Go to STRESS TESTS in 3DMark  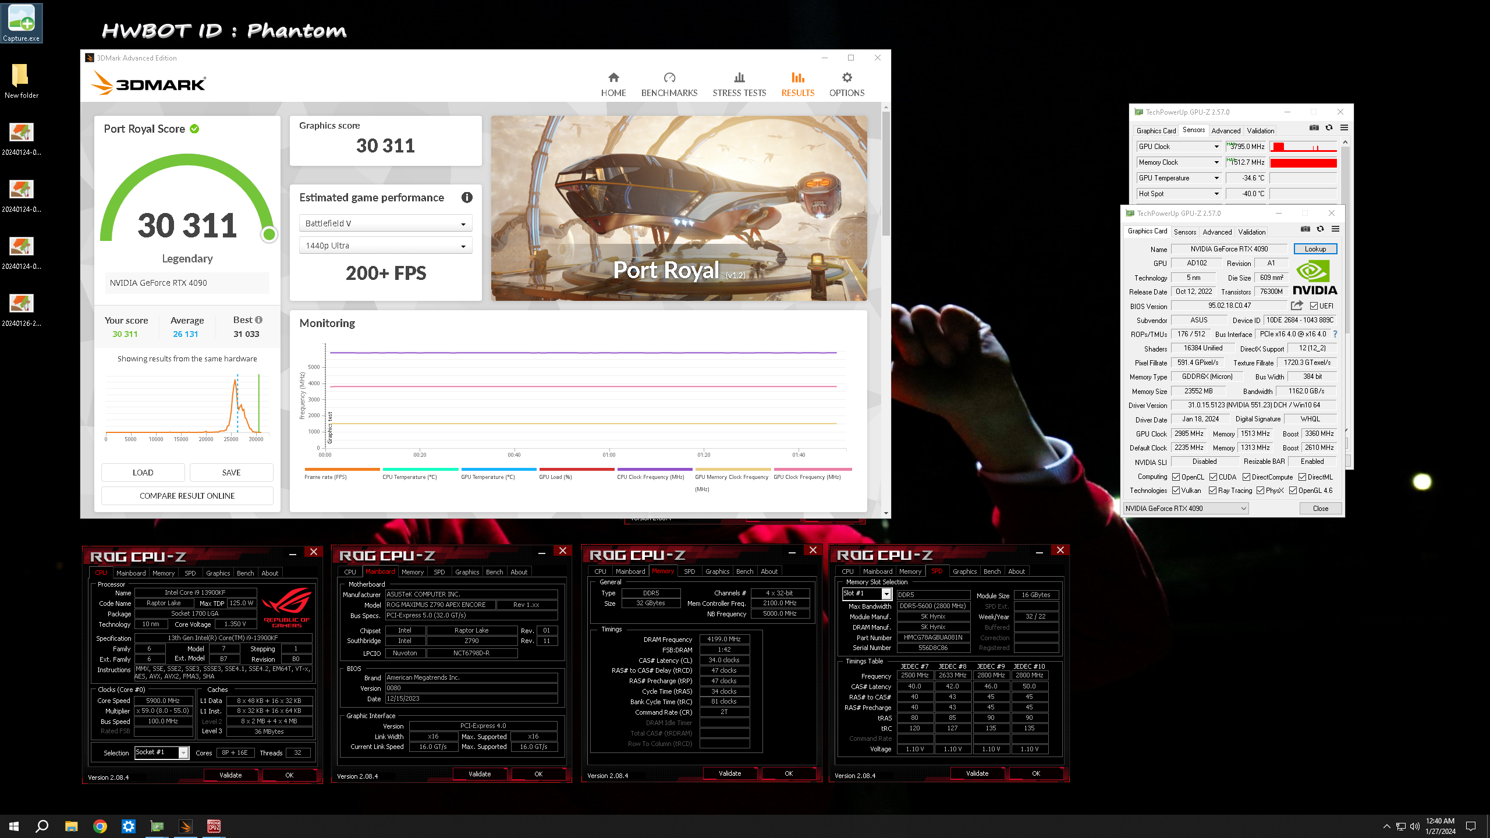pyautogui.click(x=739, y=84)
